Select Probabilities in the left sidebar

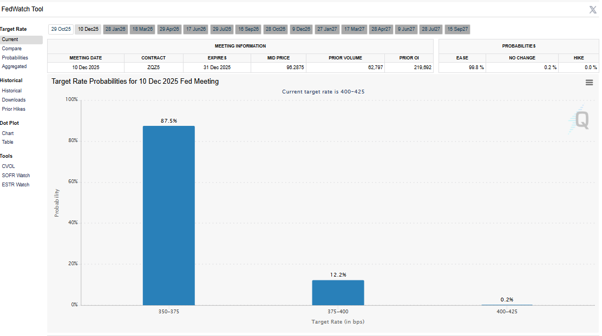pos(15,58)
